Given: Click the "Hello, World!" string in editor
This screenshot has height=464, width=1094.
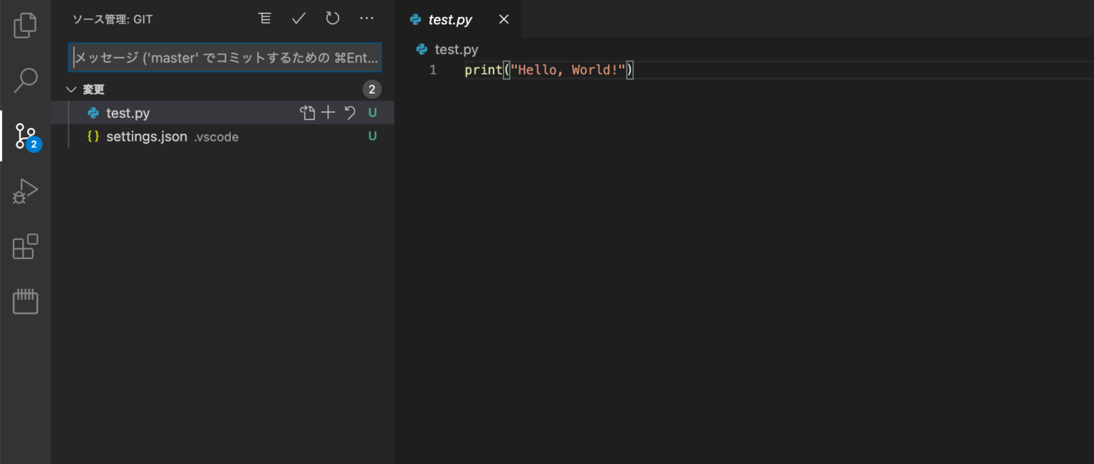Looking at the screenshot, I should click(568, 70).
